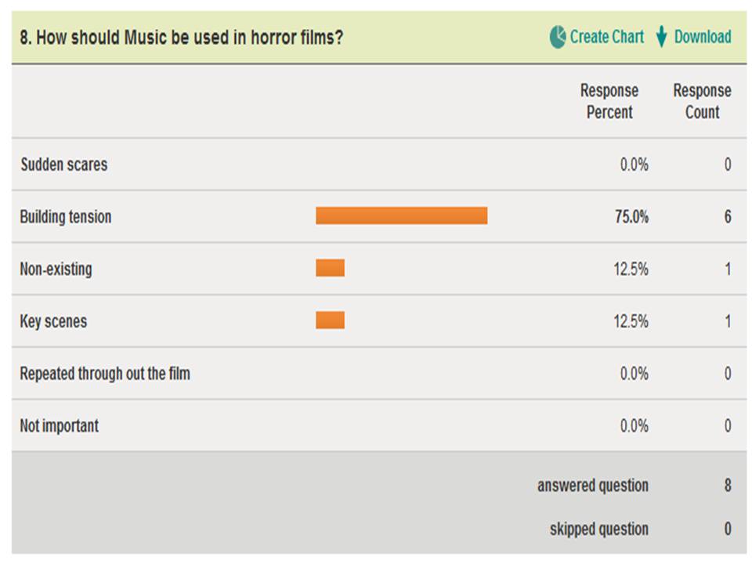Click the Key scenes orange bar

point(330,320)
